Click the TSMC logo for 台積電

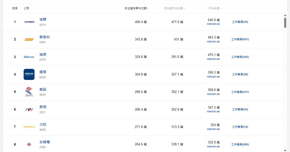coord(29,145)
